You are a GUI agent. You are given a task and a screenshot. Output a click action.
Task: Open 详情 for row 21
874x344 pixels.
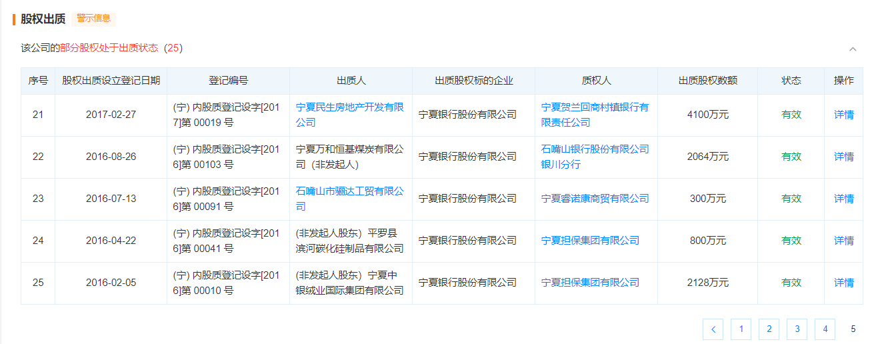click(x=843, y=115)
